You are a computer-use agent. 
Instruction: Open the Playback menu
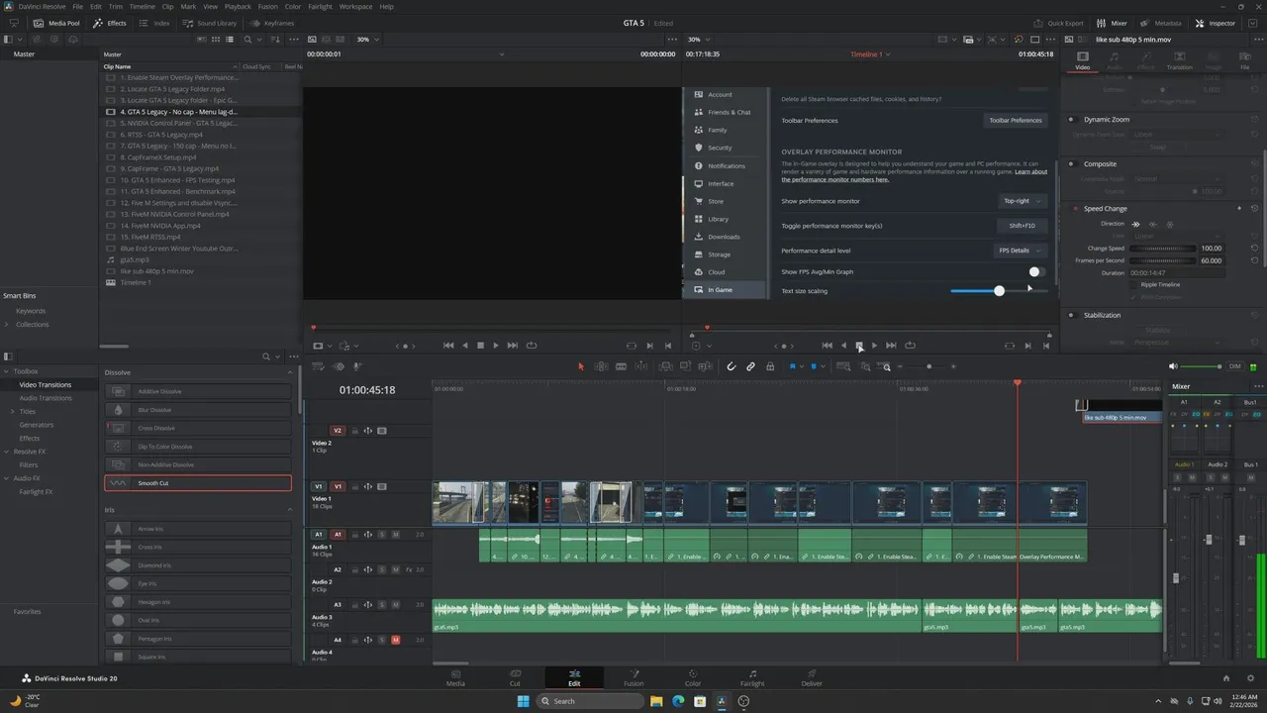pyautogui.click(x=238, y=7)
